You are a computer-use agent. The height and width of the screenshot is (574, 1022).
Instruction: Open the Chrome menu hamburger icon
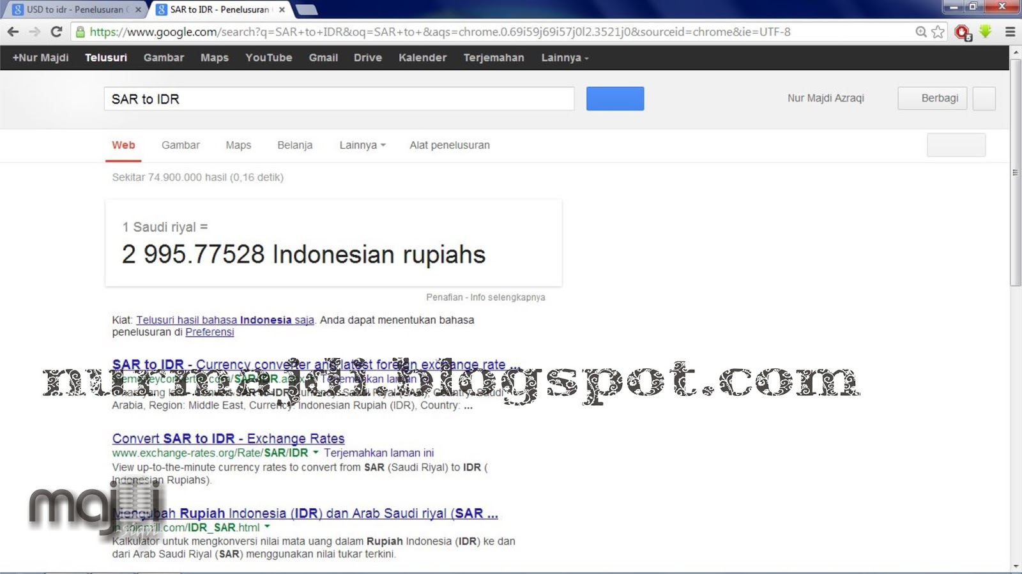point(1010,32)
